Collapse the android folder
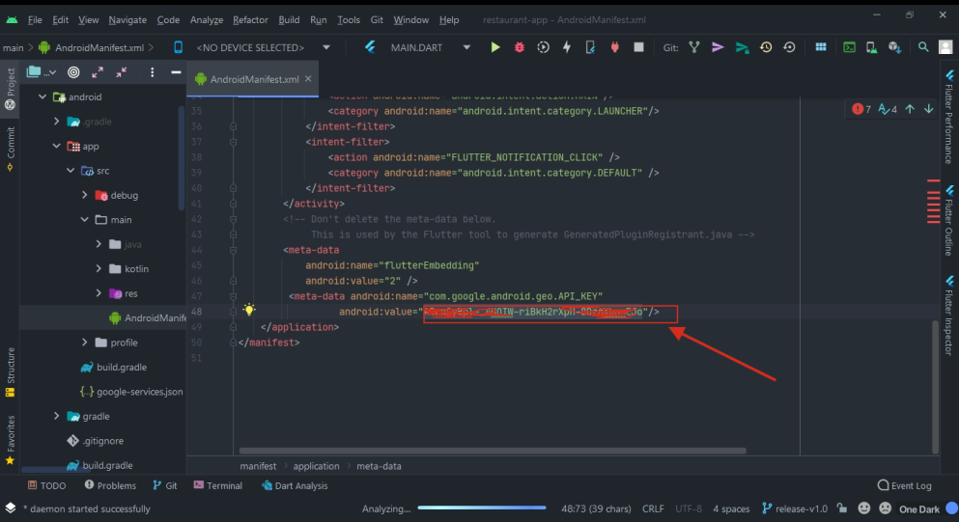This screenshot has height=522, width=959. pos(42,96)
